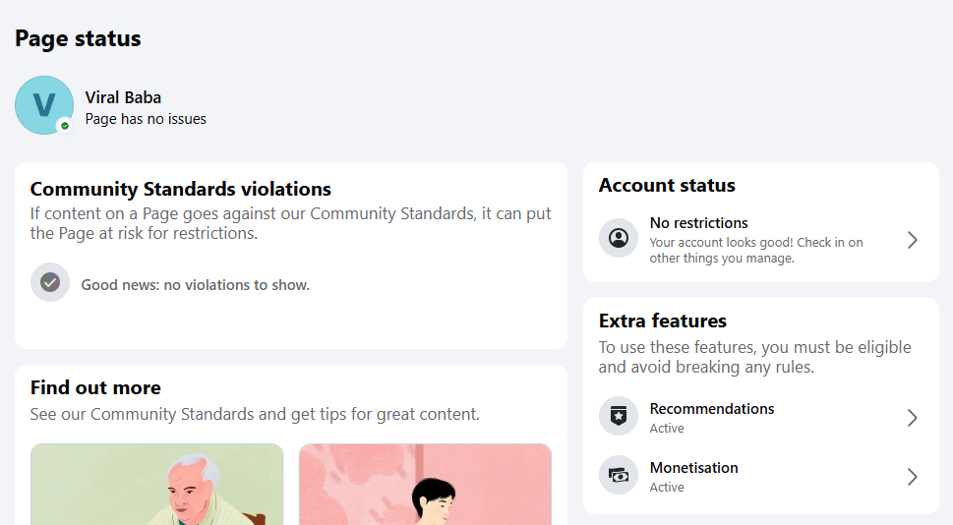Open the Recommendations feature label

[712, 409]
